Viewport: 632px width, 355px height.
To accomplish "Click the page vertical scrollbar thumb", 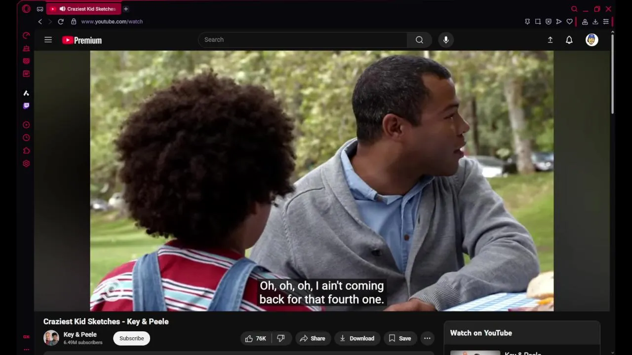I will click(612, 74).
